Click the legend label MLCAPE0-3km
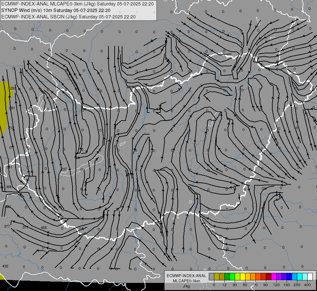 coord(187,281)
